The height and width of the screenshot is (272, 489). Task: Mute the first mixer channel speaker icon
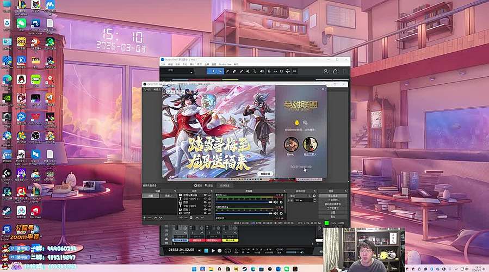276,202
